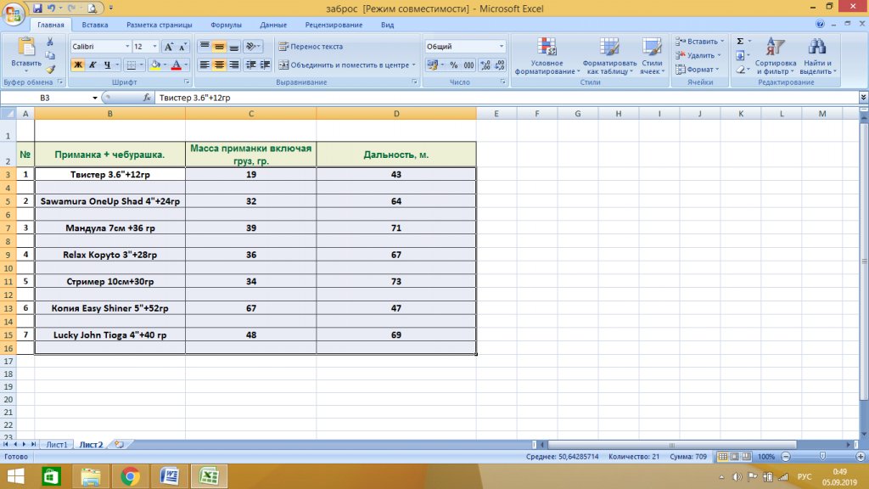The height and width of the screenshot is (489, 869).
Task: Click Найти и выделить binoculars icon
Action: pyautogui.click(x=817, y=47)
